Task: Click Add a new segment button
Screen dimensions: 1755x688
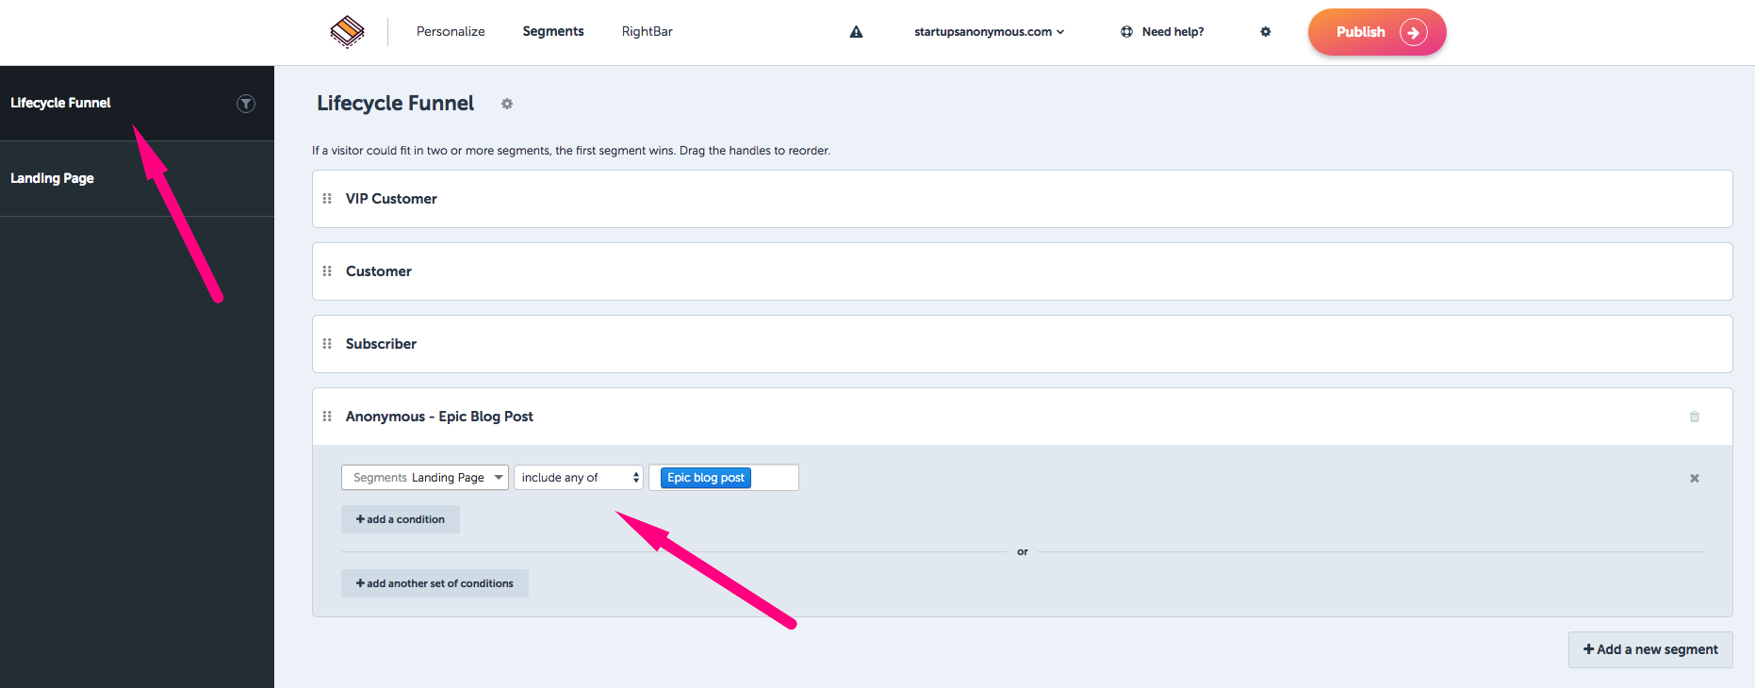Action: pos(1650,649)
